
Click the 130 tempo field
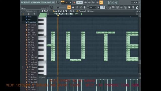coord(79,3)
